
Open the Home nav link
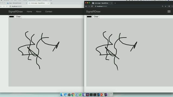[x=29, y=12]
